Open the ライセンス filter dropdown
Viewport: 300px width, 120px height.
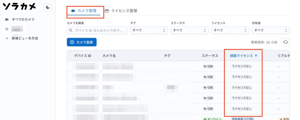tap(230, 30)
